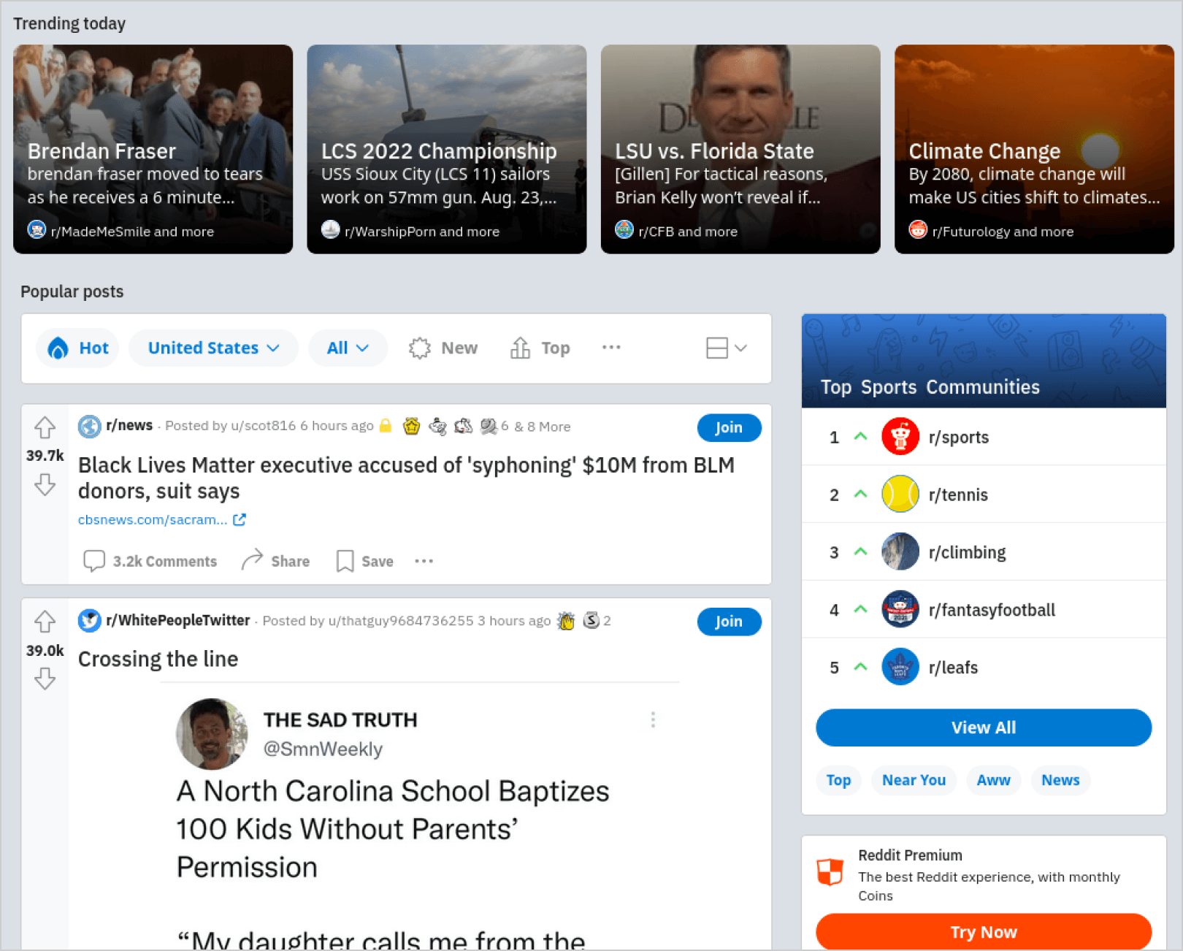Image resolution: width=1183 pixels, height=951 pixels.
Task: Open the external link icon beside cbsnews.com
Action: coord(240,519)
